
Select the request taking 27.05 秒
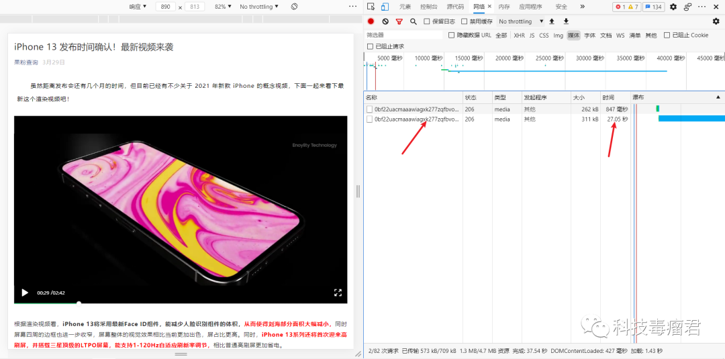[x=544, y=119]
